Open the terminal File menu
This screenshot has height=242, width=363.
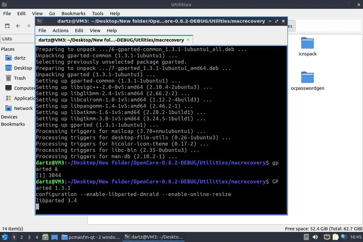(x=42, y=31)
